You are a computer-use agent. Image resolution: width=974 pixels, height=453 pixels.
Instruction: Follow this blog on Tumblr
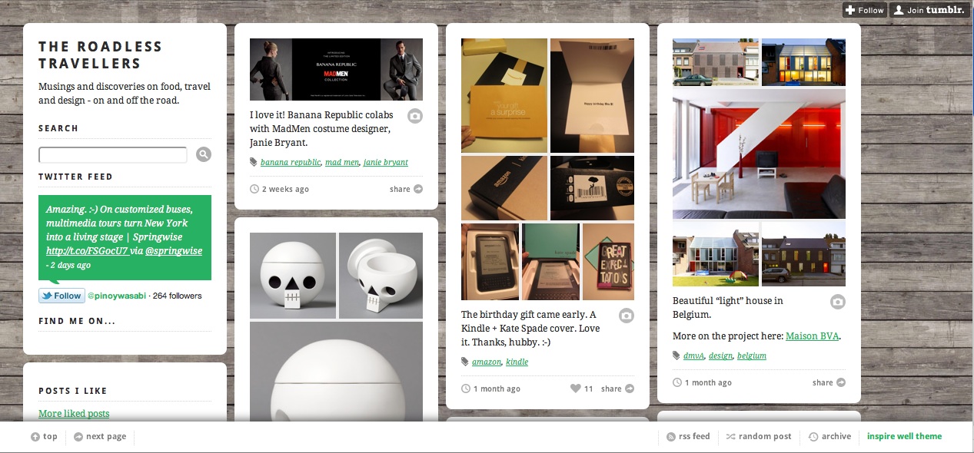(865, 10)
